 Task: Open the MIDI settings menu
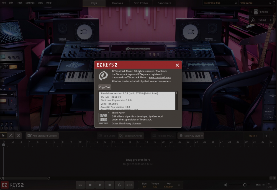pos(260,185)
